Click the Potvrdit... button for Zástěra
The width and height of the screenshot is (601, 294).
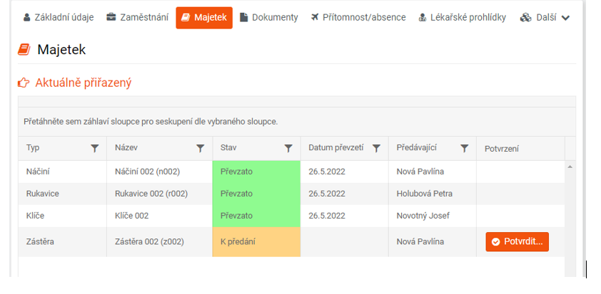pyautogui.click(x=517, y=241)
